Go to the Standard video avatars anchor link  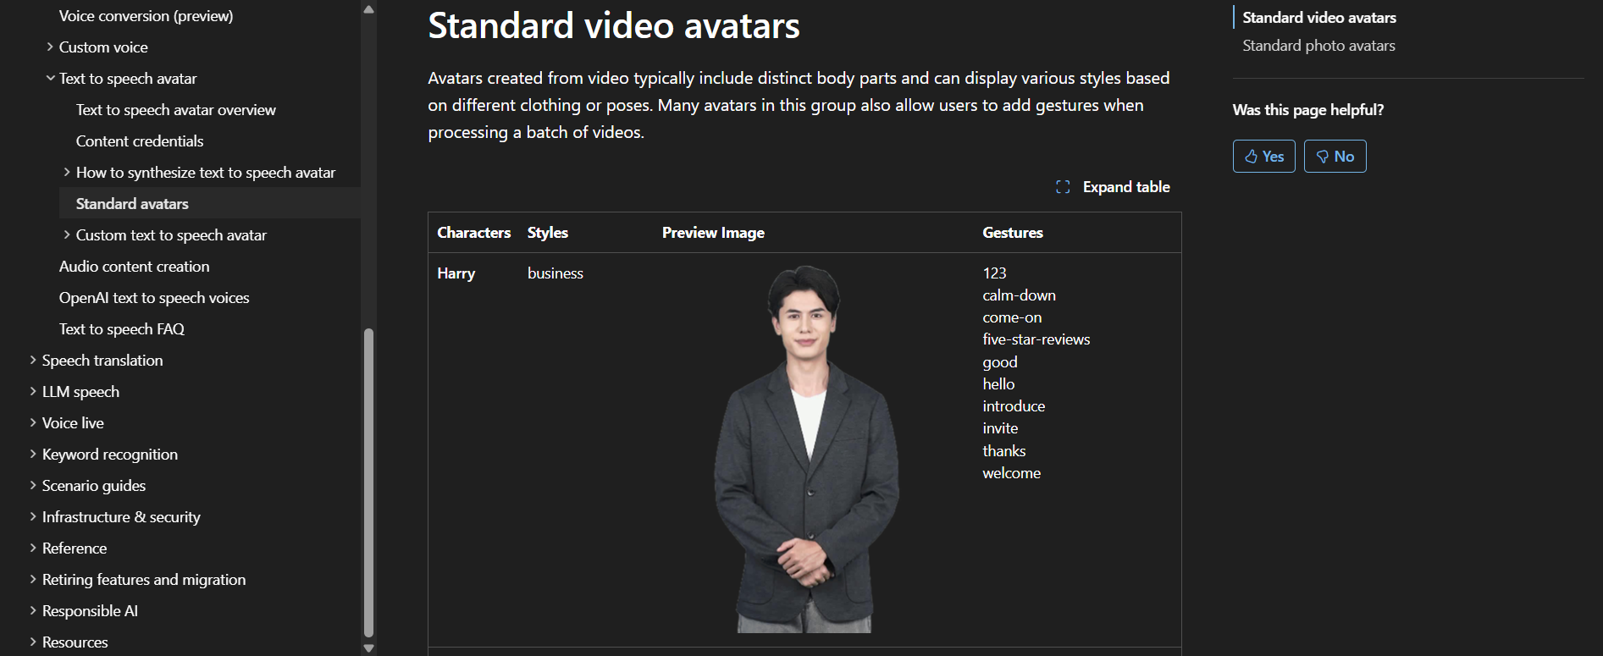(x=1319, y=18)
